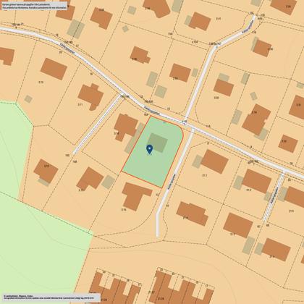304x304 pixels.
Task: Select the L-shaped building directly south of the highlighted parcel
Action: click(x=137, y=196)
